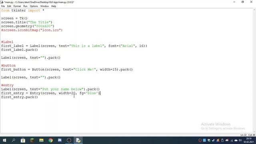
Task: Restore down the IDLE window
Action: point(243,2)
